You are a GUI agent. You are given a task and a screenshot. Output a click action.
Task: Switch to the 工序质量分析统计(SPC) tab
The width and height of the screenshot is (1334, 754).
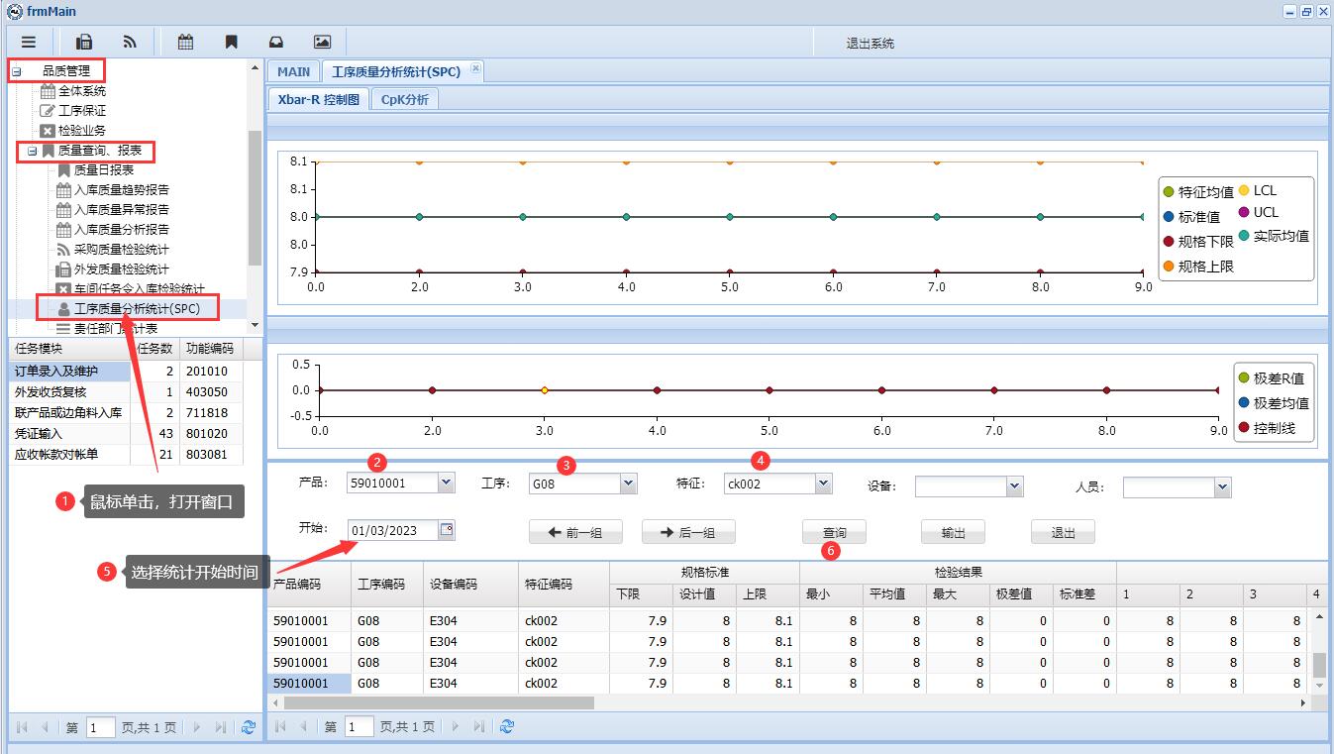(x=396, y=71)
